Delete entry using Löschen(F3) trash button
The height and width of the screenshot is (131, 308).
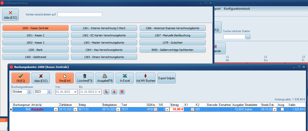coord(85,78)
